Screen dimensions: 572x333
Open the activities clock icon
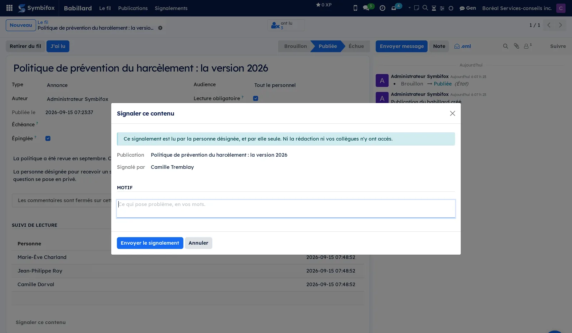coord(383,8)
